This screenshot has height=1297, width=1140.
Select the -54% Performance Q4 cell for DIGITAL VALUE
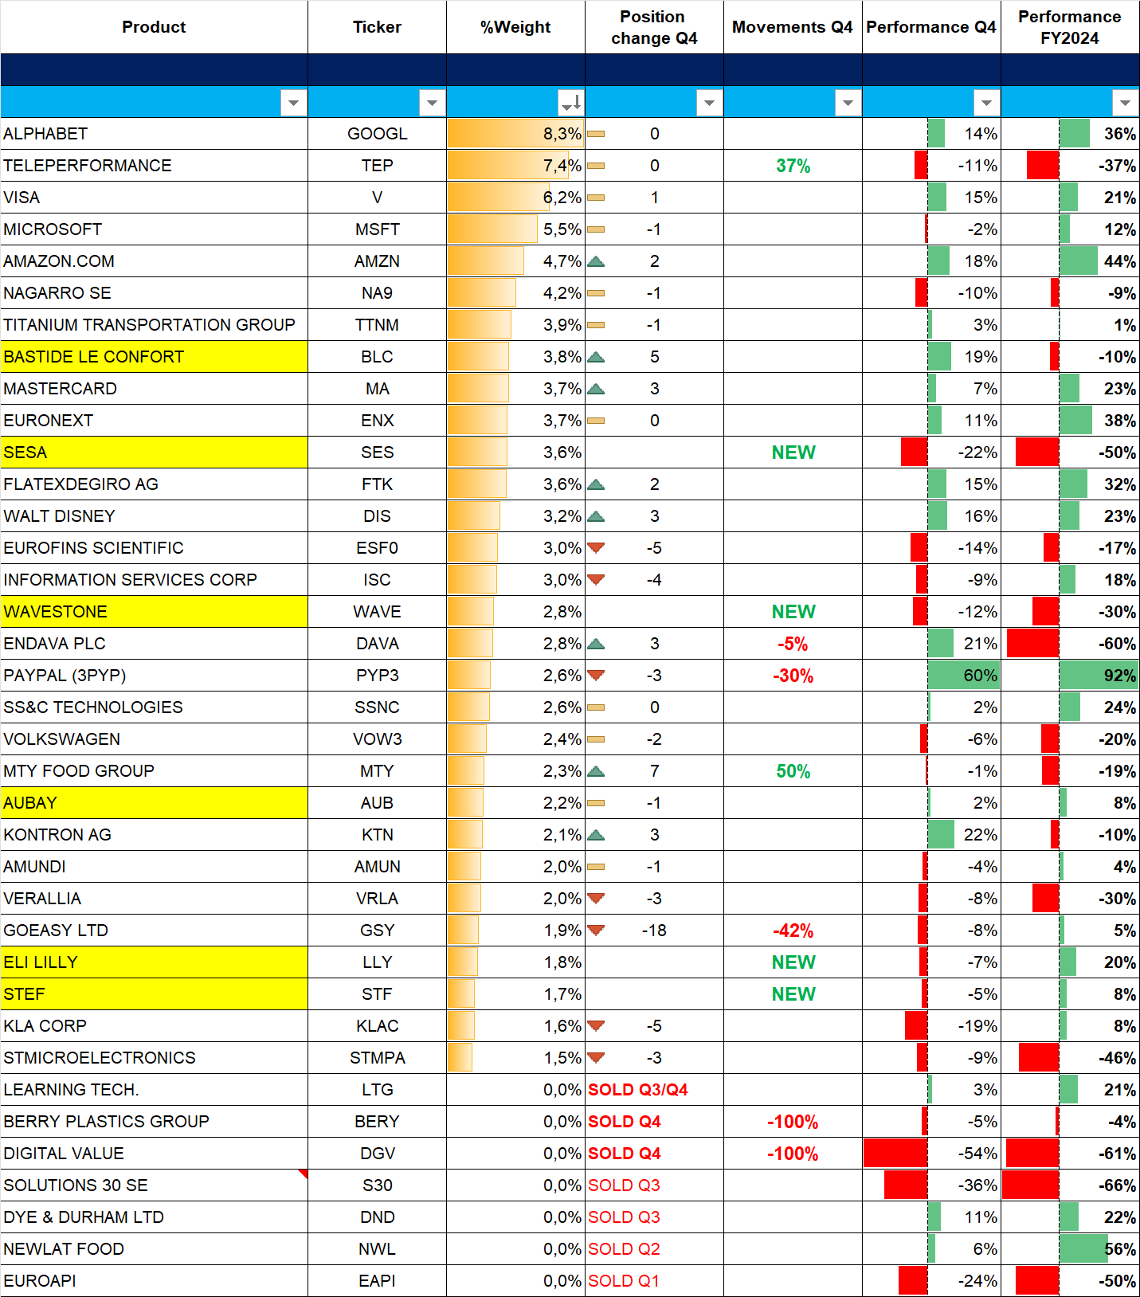[931, 1154]
